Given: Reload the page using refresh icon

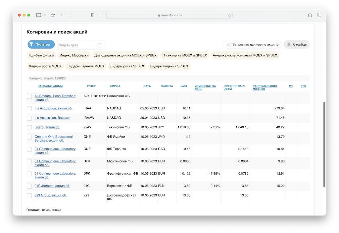Looking at the screenshot, I should click(229, 15).
